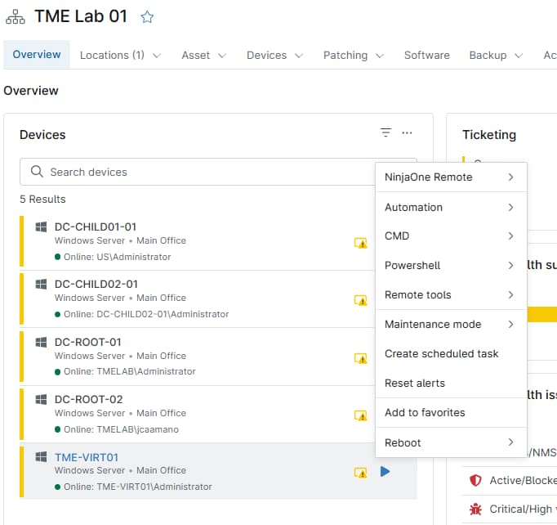Click the magnifier icon in Search devices
557x525 pixels.
point(37,172)
